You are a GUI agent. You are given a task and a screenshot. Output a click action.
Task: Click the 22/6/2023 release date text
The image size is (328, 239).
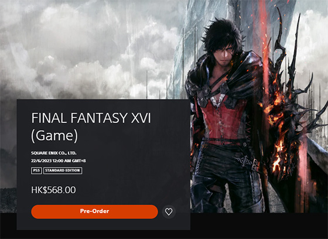59,161
